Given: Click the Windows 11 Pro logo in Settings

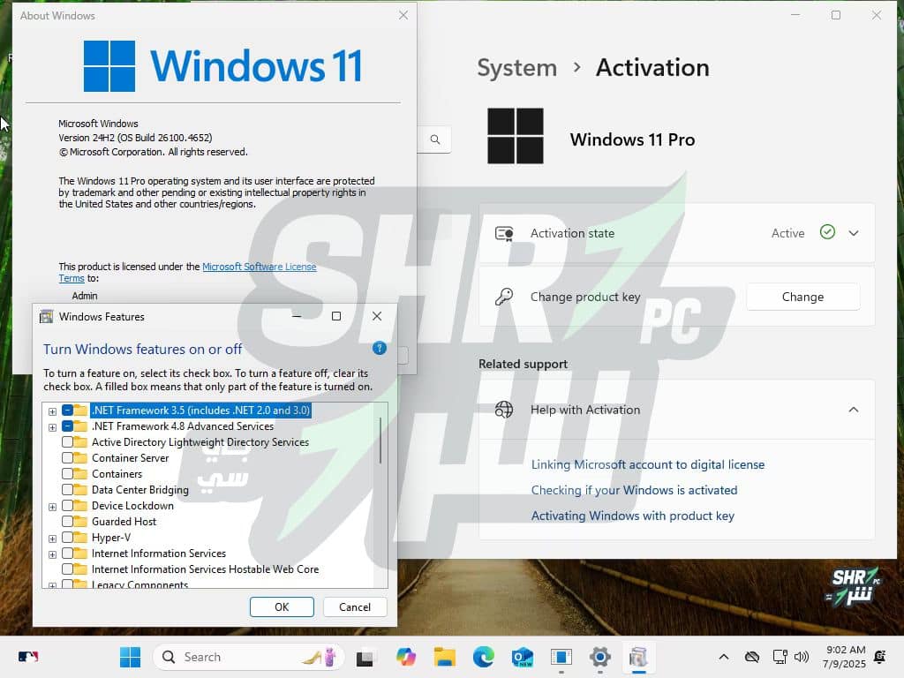Looking at the screenshot, I should pyautogui.click(x=516, y=136).
